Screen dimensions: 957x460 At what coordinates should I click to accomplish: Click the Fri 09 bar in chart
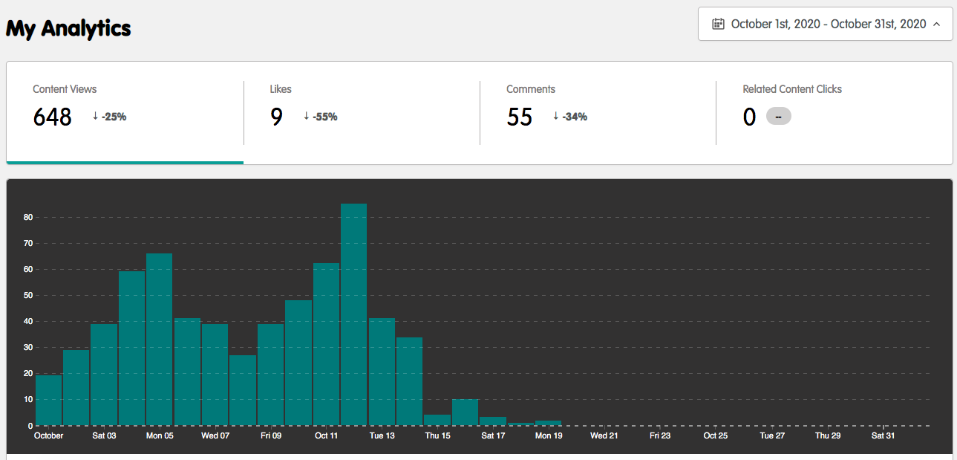coord(270,375)
